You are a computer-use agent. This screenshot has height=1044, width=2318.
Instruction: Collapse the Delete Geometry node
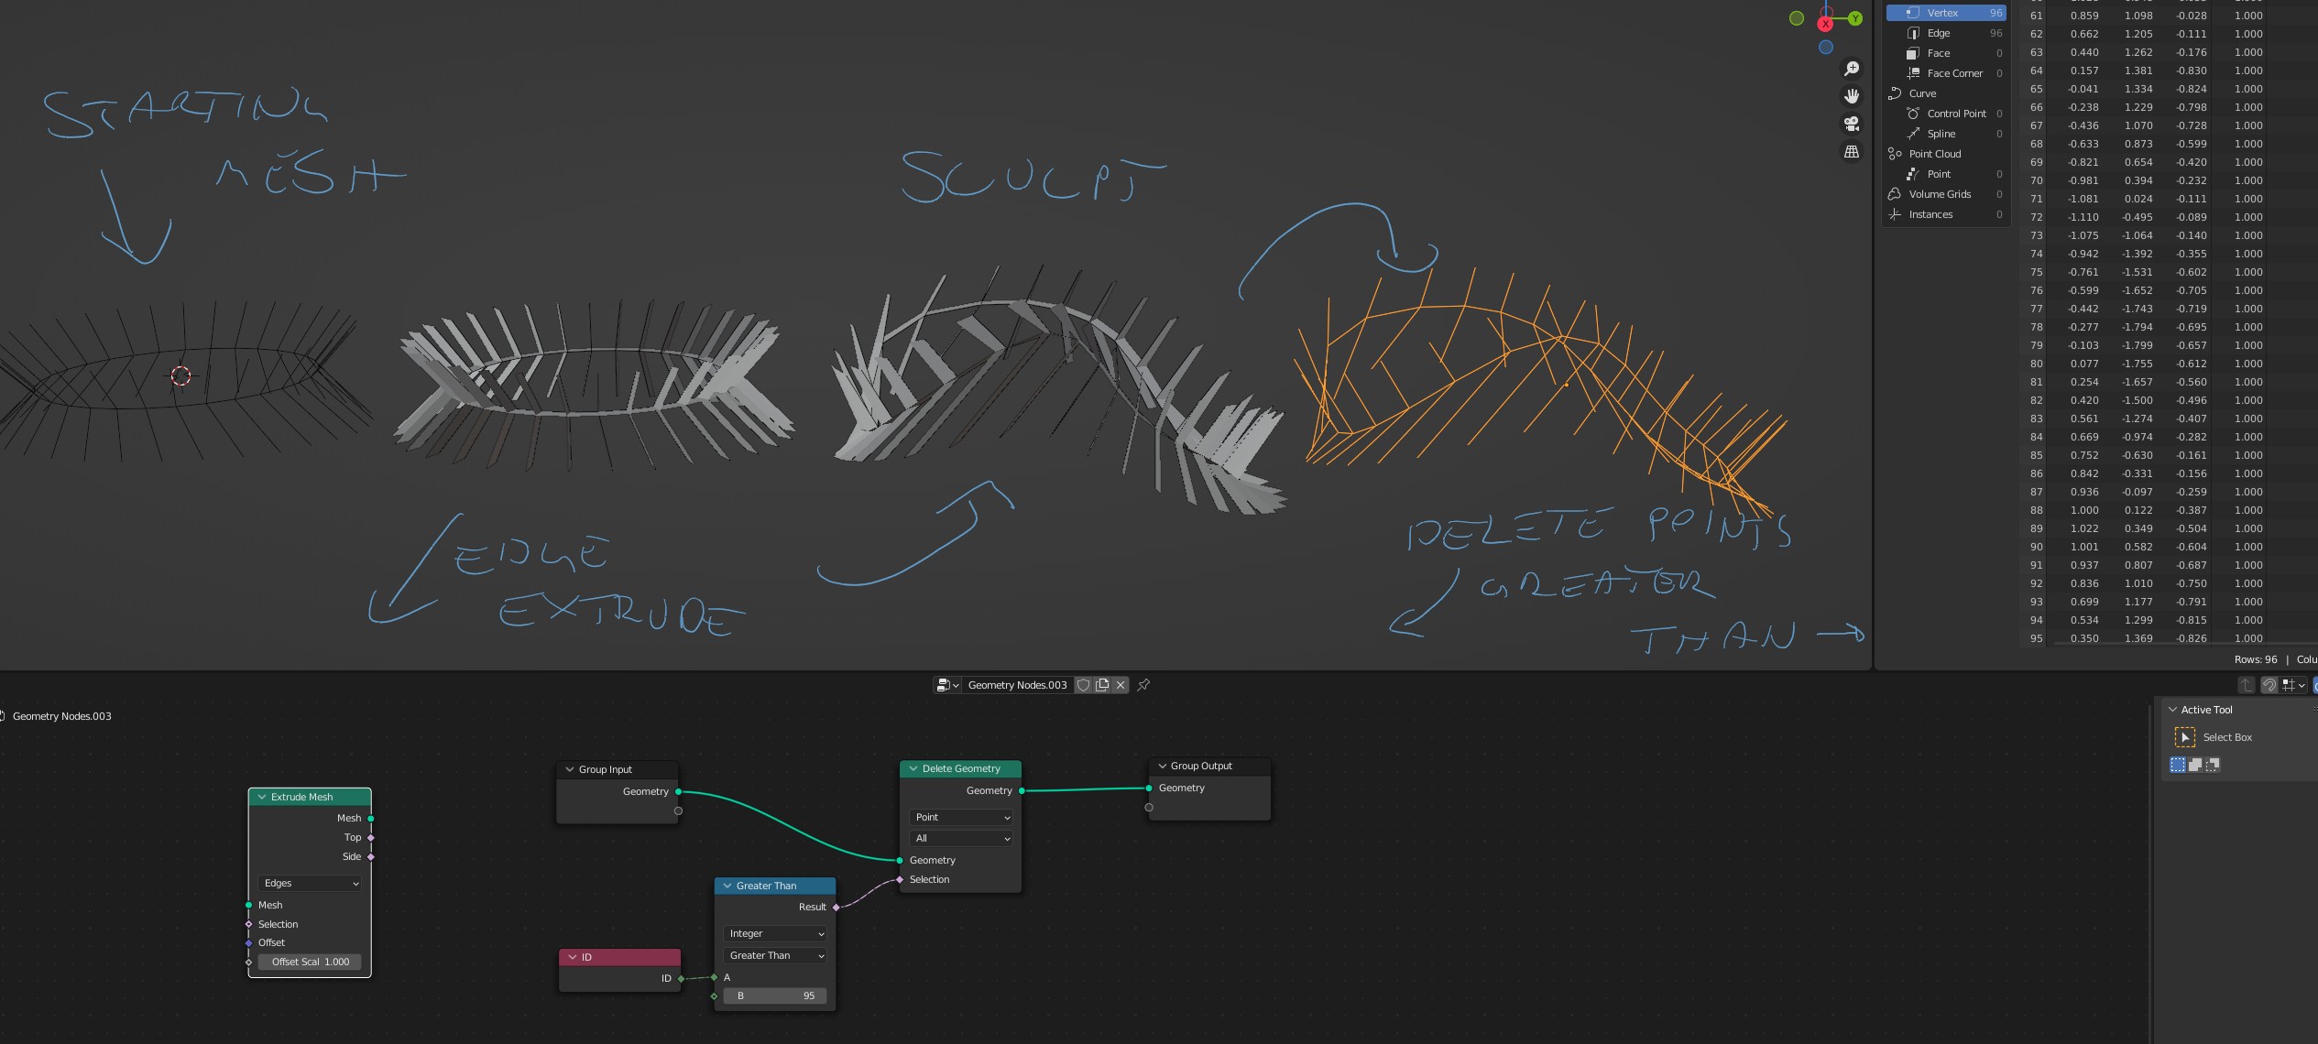(x=913, y=768)
